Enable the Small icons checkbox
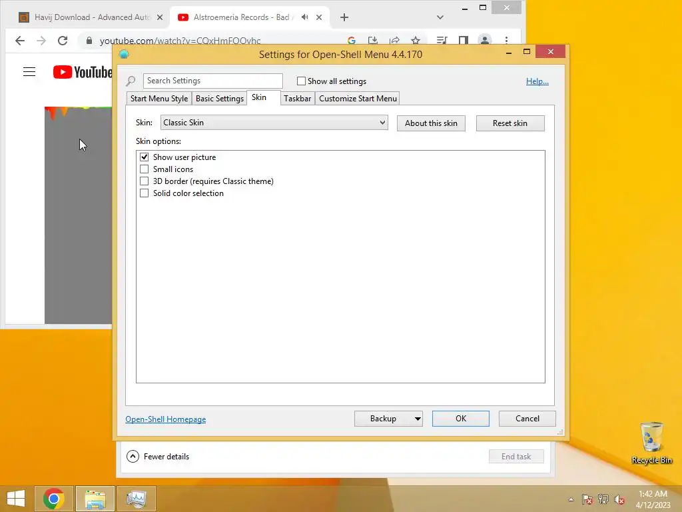This screenshot has height=512, width=682. click(144, 169)
